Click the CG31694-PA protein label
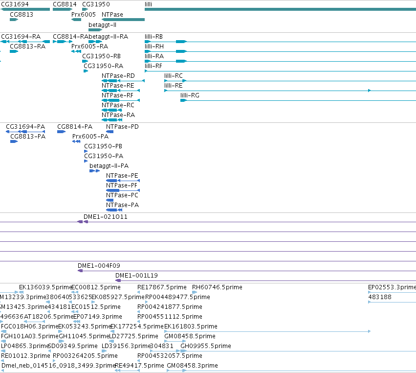416x373 pixels. [25, 126]
